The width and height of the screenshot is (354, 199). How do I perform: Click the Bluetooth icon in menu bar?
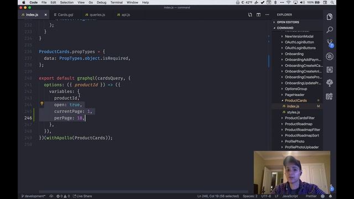coord(275,2)
